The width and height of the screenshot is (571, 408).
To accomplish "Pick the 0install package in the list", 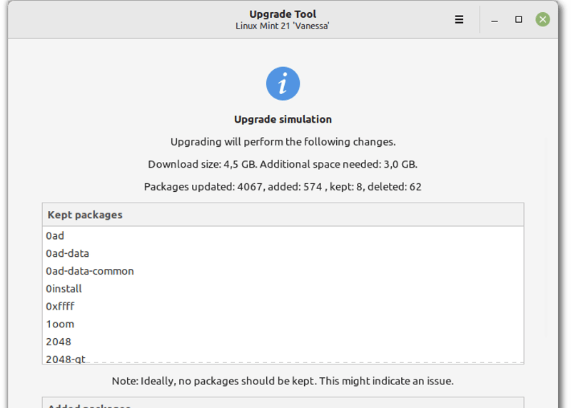I will click(x=64, y=289).
